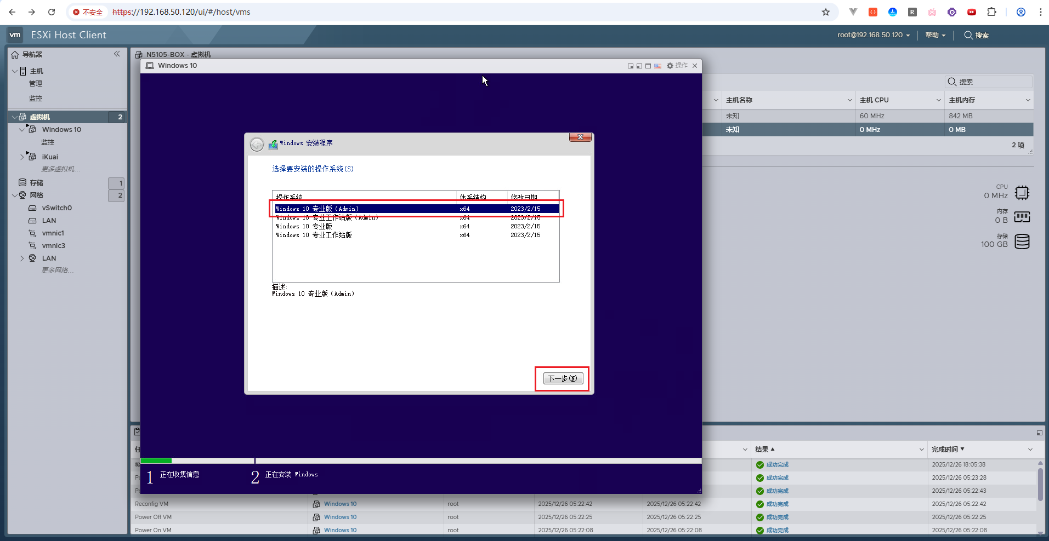The width and height of the screenshot is (1049, 541).
Task: Open the browser extensions puzzle icon
Action: pos(991,12)
